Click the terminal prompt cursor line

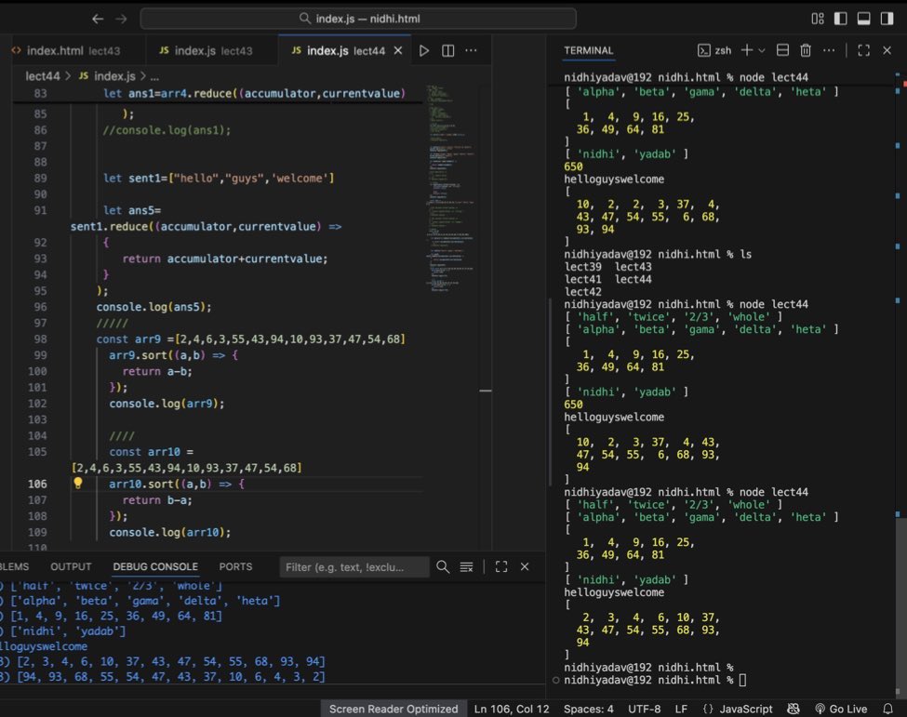coord(654,680)
